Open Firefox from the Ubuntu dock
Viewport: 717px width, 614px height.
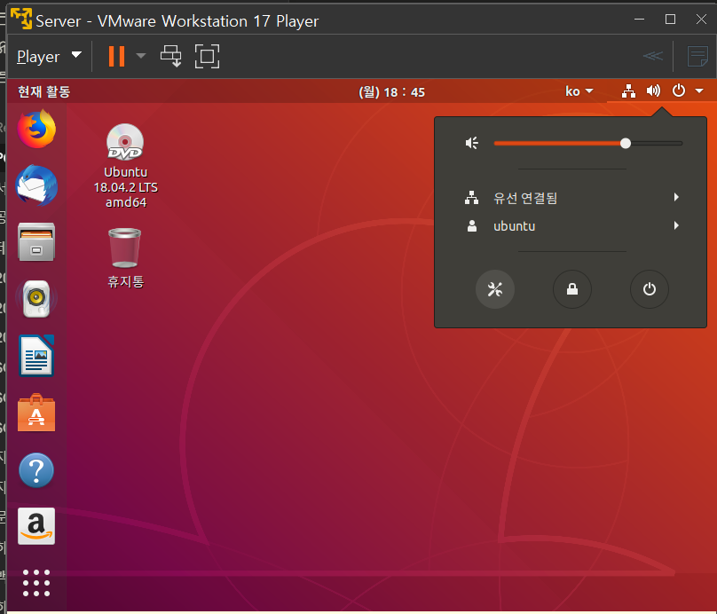point(36,129)
